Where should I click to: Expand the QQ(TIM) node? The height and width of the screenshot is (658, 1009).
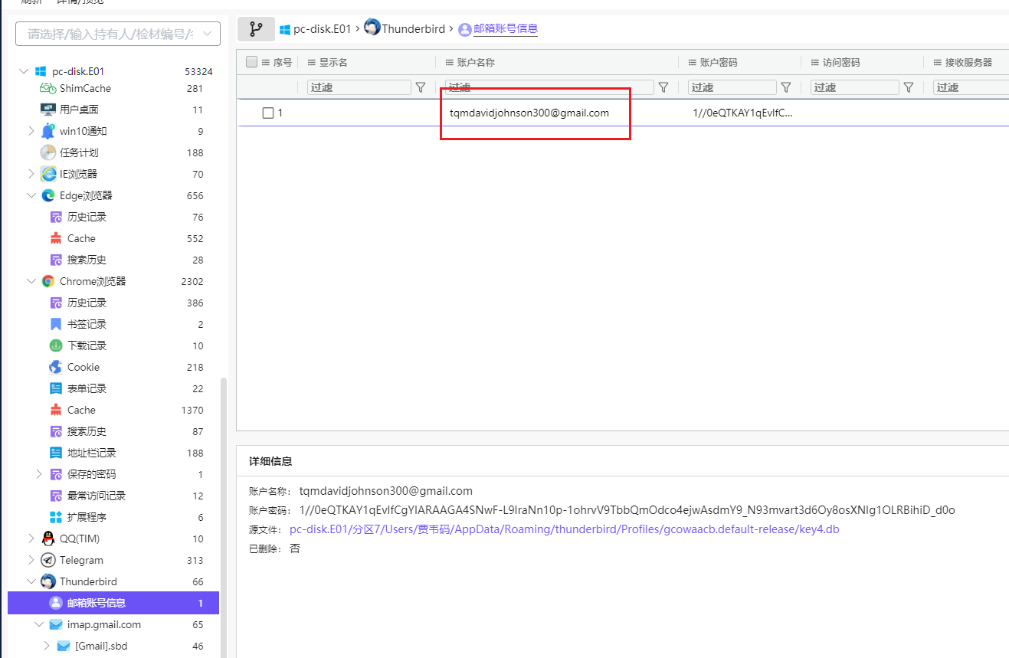point(31,539)
